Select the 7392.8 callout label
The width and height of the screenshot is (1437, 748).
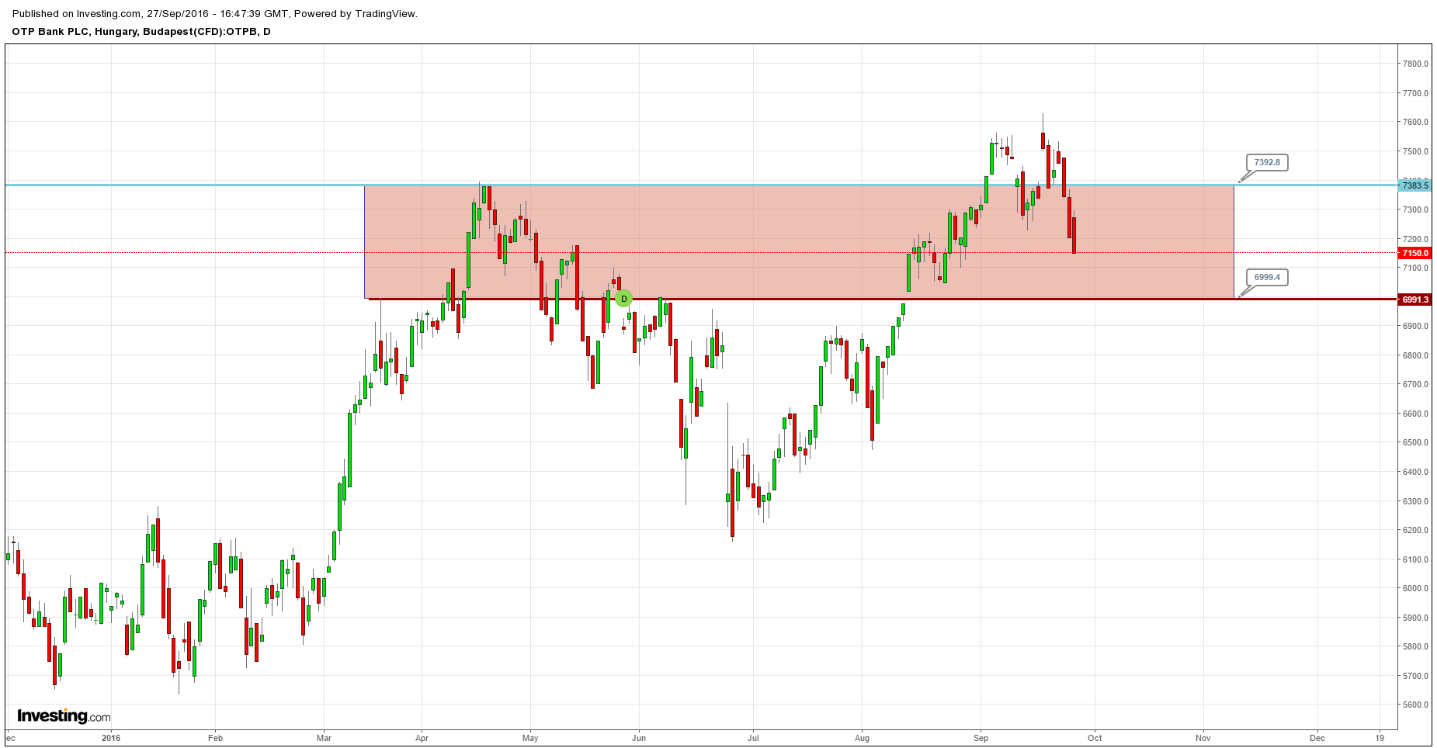[1267, 163]
